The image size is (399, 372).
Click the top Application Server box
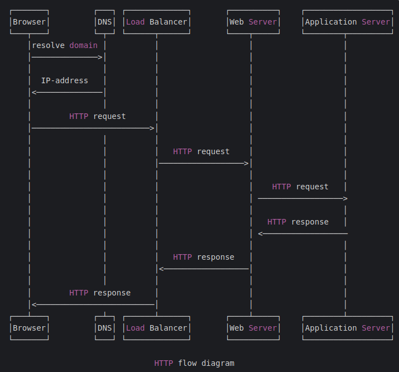coord(348,22)
